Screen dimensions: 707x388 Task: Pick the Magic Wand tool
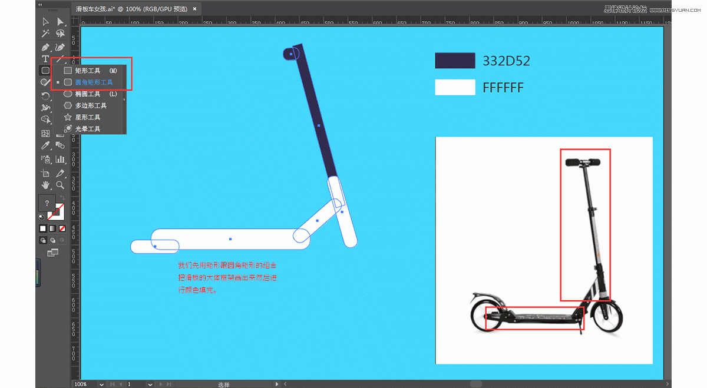click(45, 34)
